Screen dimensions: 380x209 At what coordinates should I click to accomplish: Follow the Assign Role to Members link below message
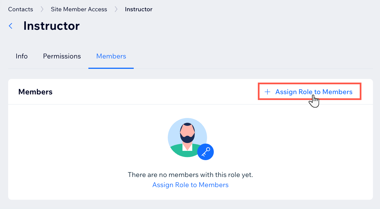click(190, 185)
